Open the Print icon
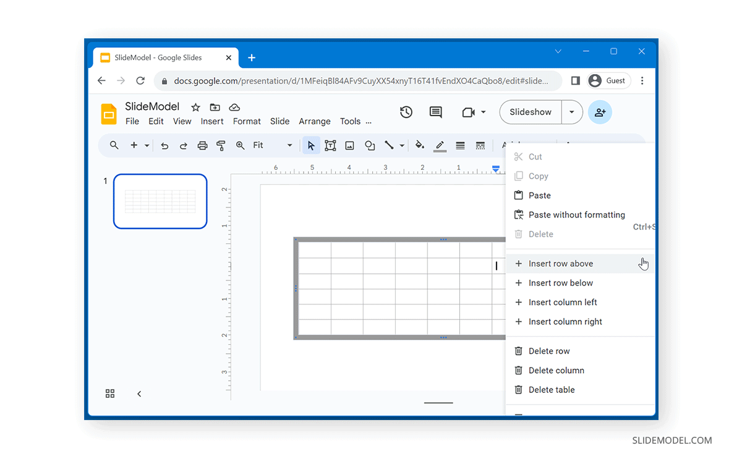Viewport: 742px width, 459px height. [202, 145]
